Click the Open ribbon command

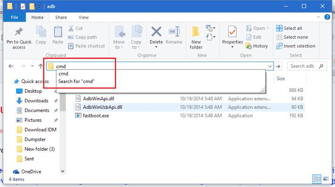[x=258, y=28]
